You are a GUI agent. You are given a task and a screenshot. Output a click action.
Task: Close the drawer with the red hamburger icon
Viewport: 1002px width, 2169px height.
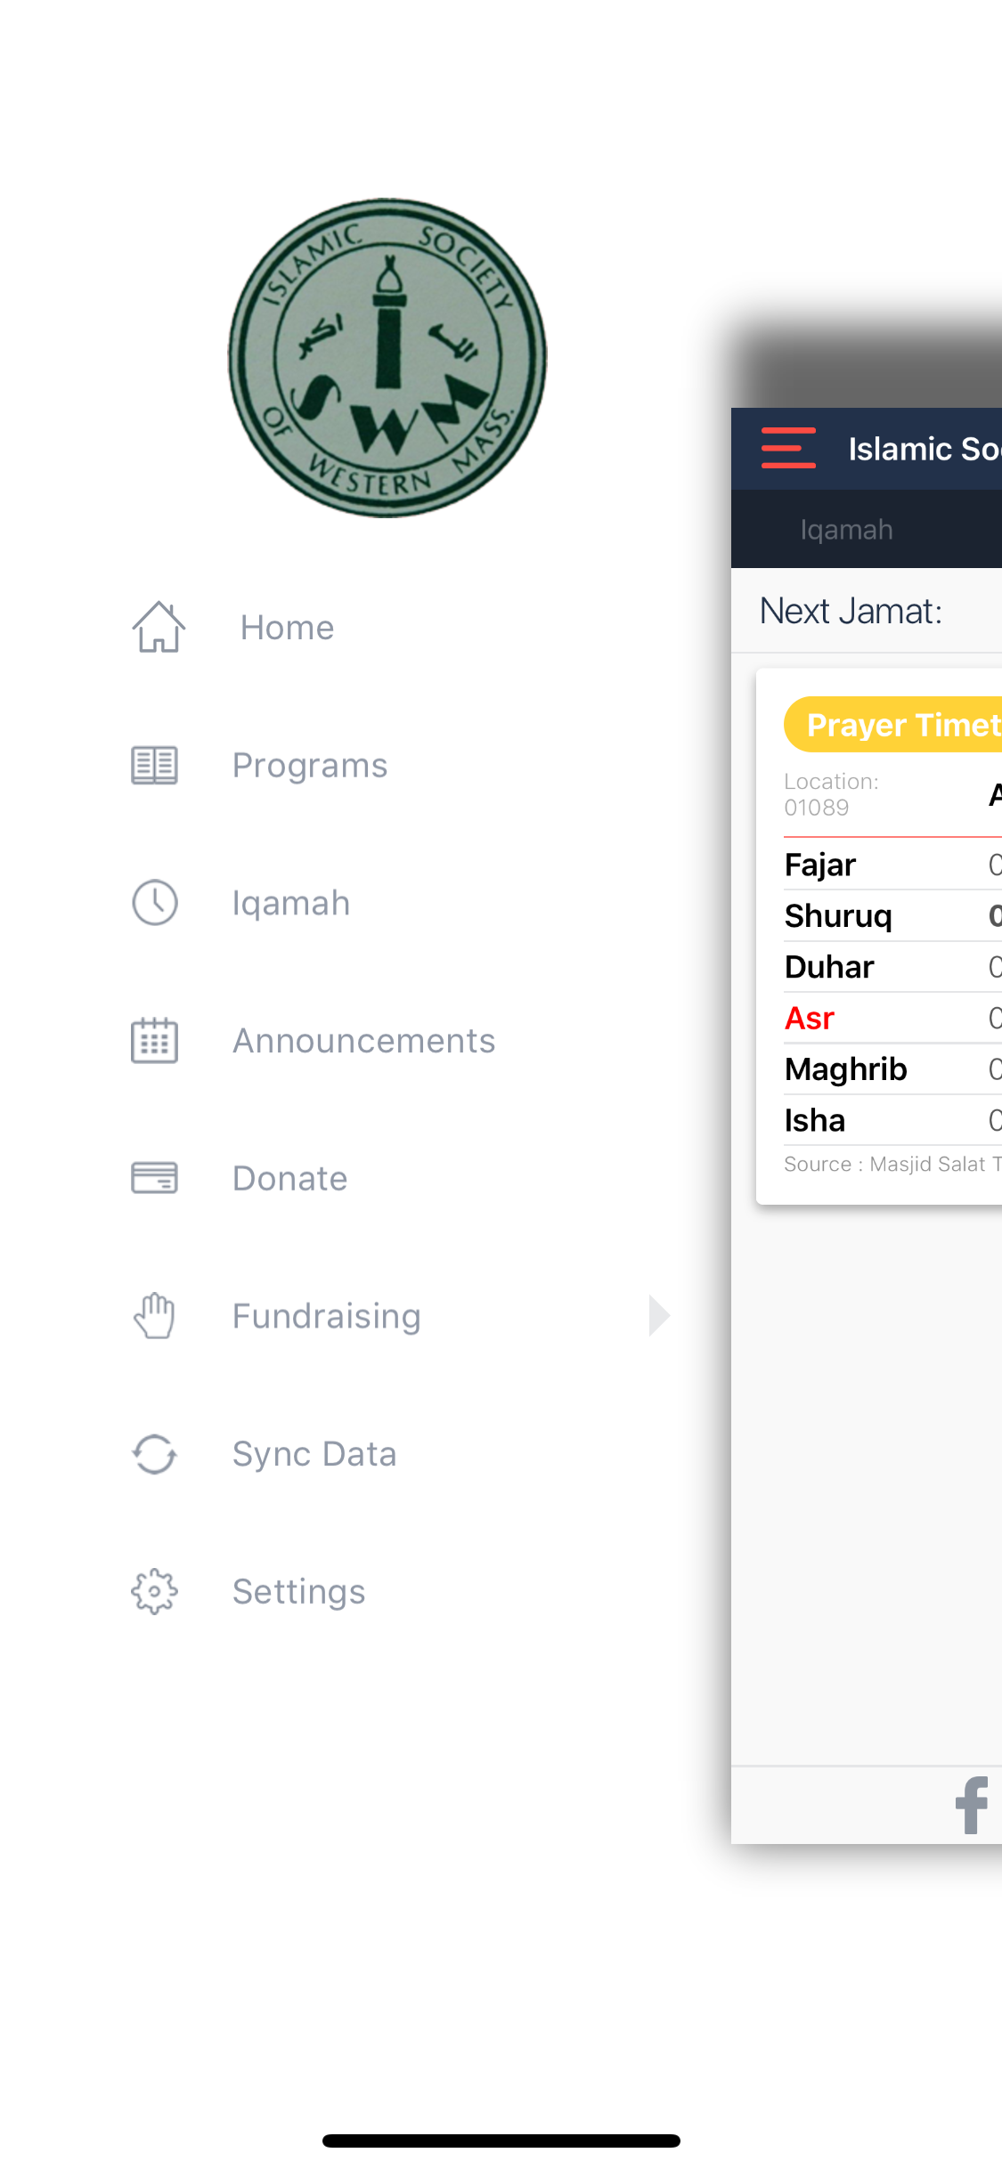click(788, 448)
